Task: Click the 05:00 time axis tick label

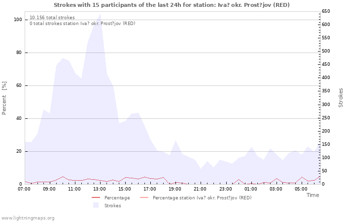Action: (x=301, y=189)
